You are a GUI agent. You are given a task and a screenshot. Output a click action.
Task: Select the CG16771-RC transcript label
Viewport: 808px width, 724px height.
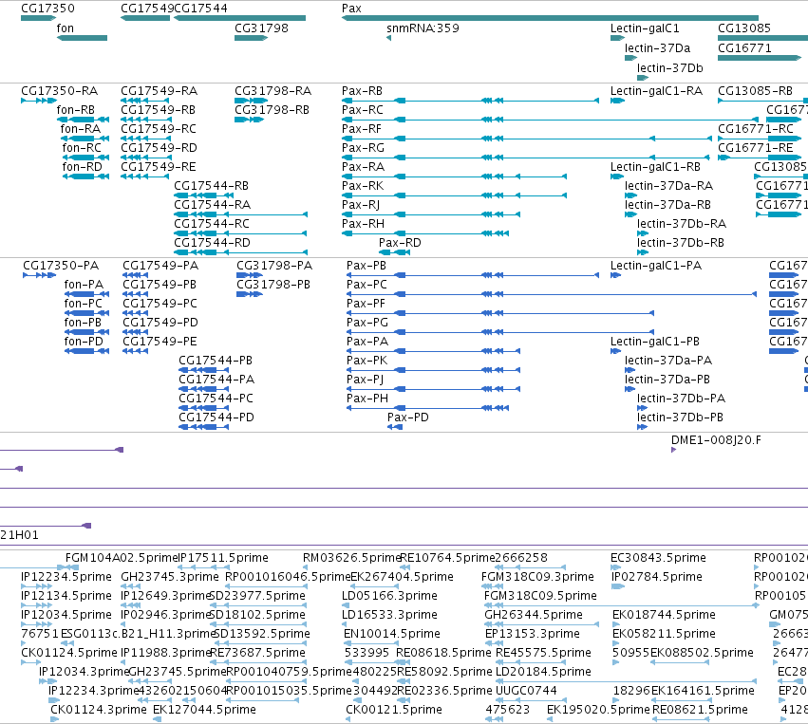click(756, 129)
